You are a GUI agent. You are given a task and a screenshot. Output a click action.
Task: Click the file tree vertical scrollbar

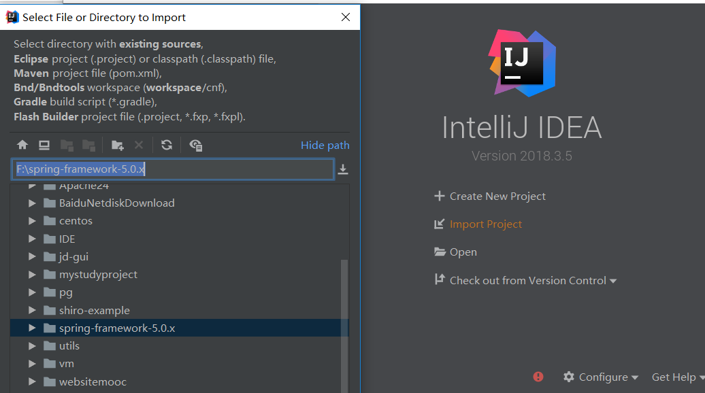point(344,326)
